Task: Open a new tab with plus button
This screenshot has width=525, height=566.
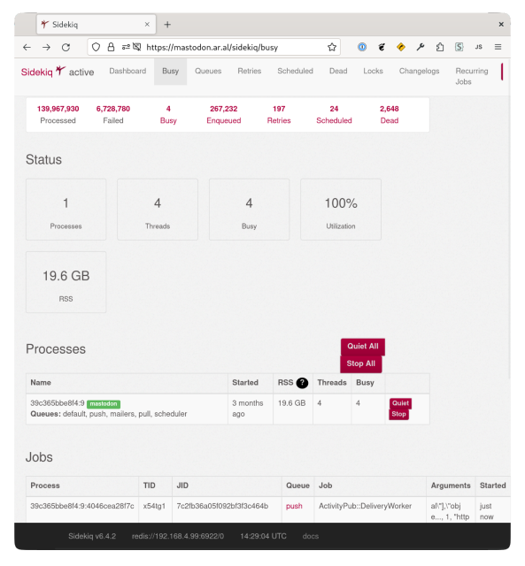Action: coord(167,25)
